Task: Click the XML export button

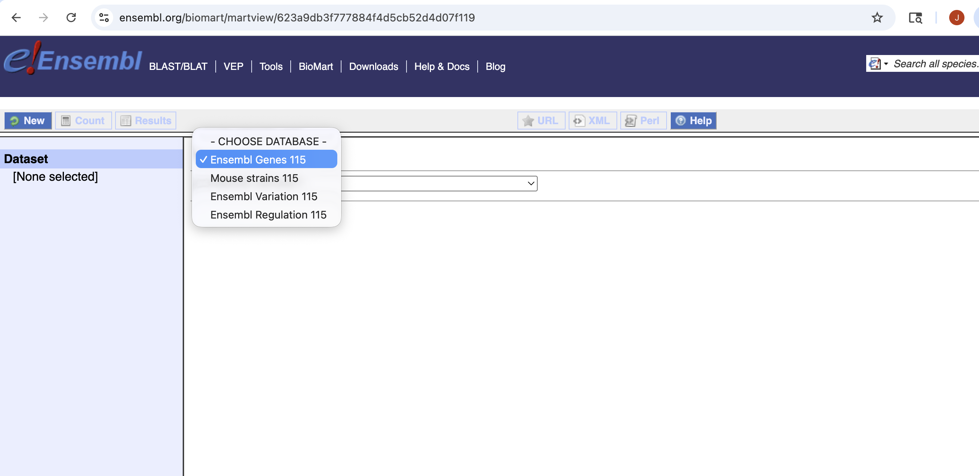Action: tap(592, 121)
